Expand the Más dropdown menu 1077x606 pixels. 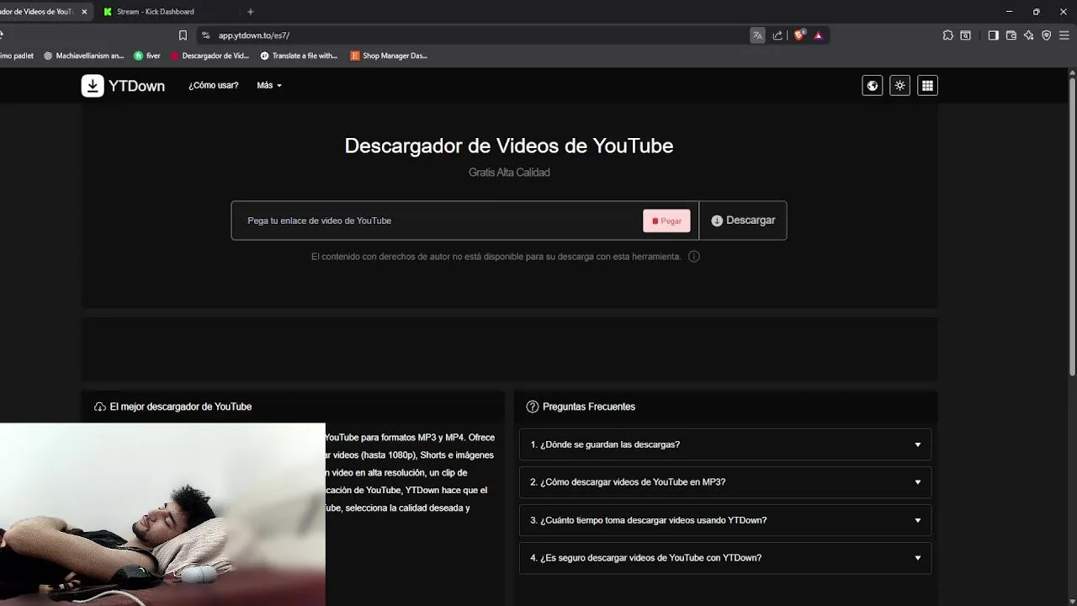coord(269,86)
